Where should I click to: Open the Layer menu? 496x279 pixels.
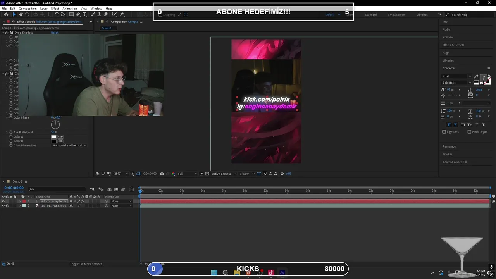(44, 8)
